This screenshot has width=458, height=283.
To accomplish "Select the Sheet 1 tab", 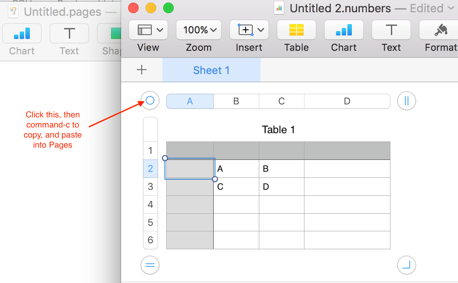I will (x=211, y=71).
